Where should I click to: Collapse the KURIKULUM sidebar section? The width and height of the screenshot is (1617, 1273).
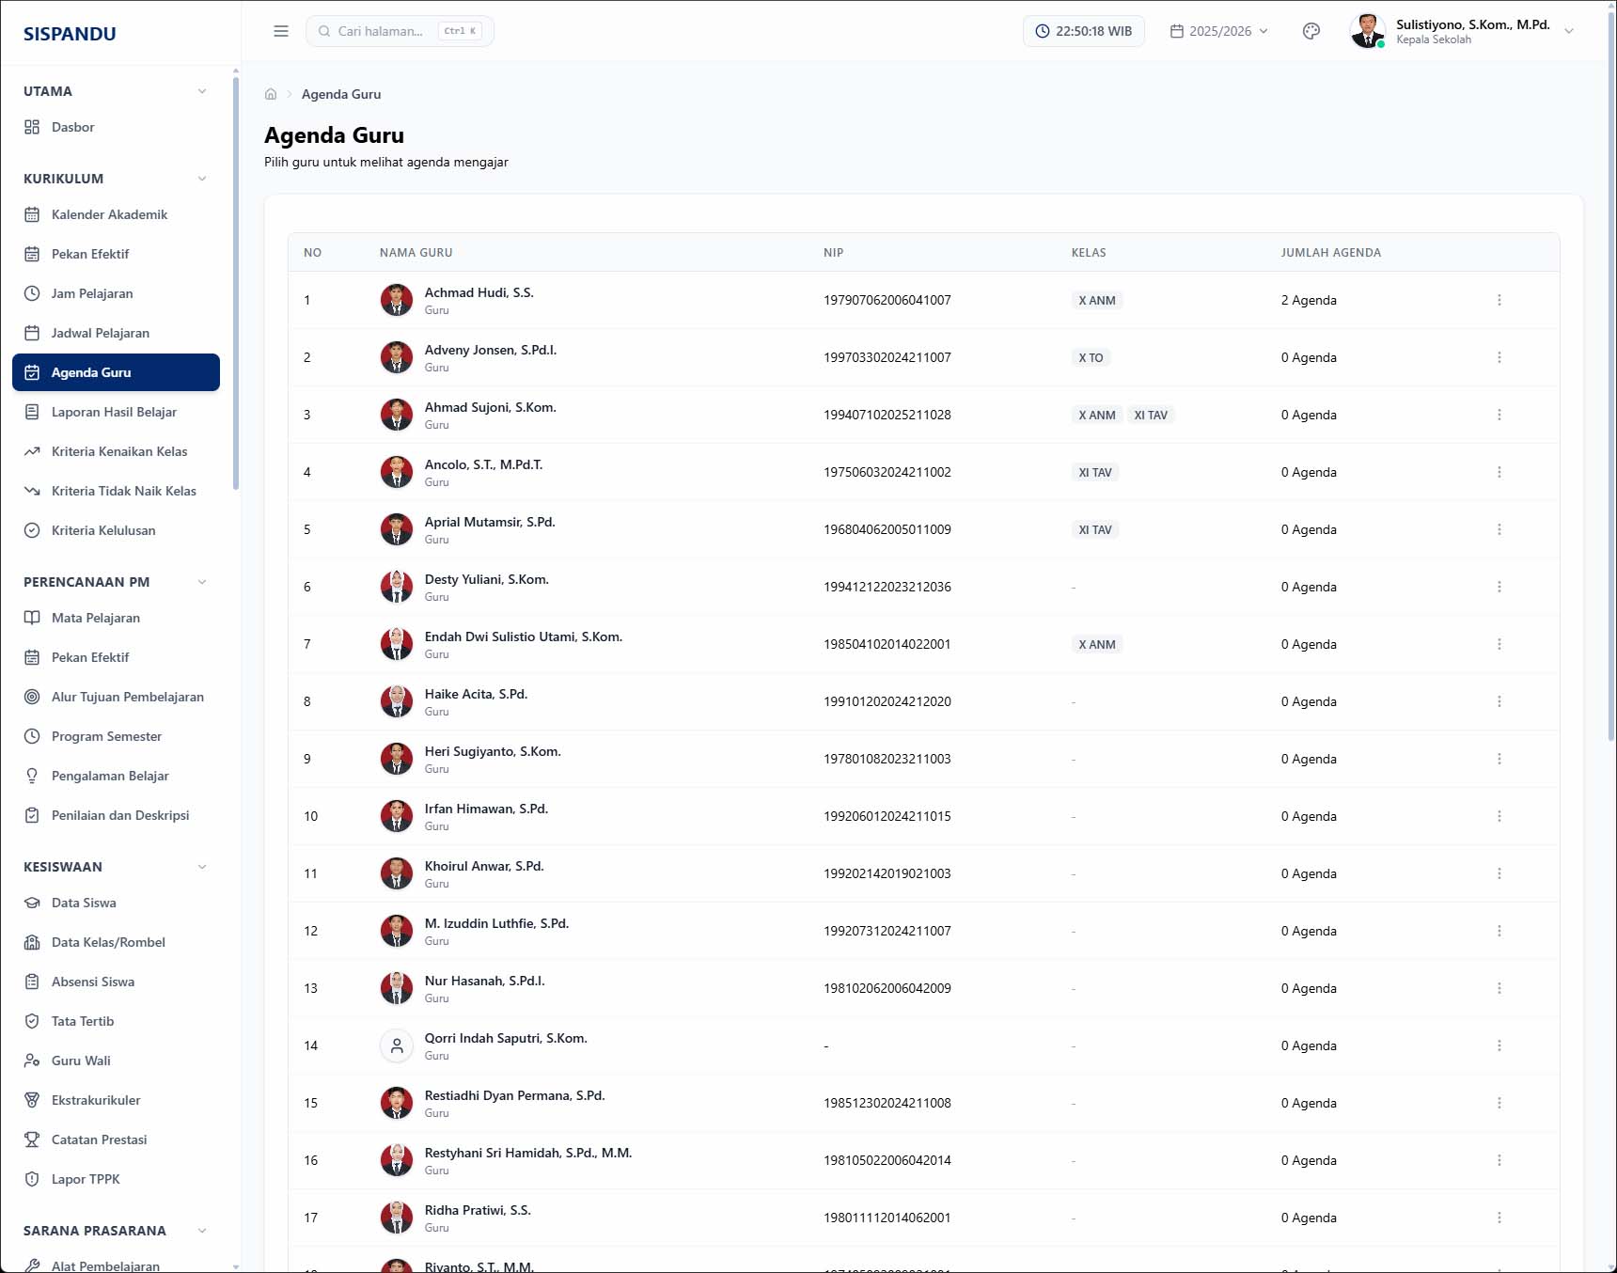[202, 179]
